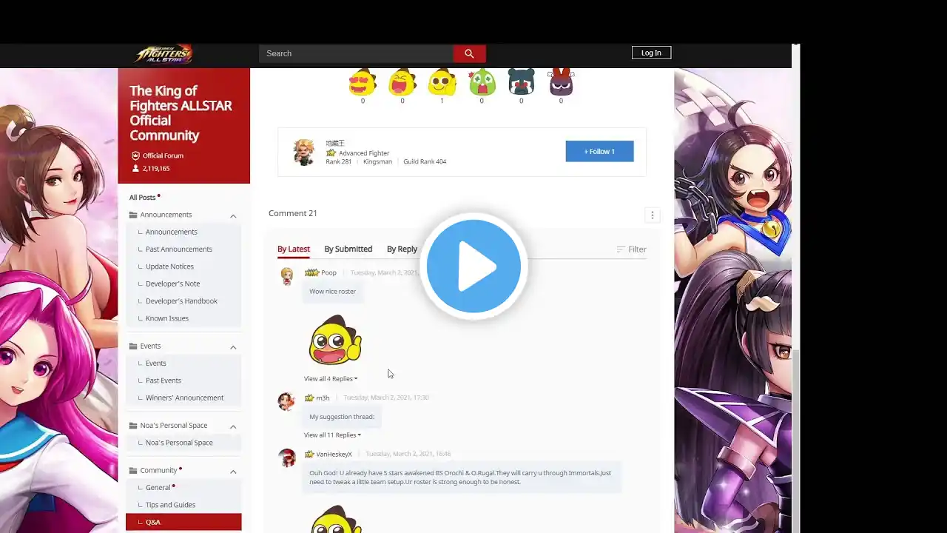Image resolution: width=947 pixels, height=533 pixels.
Task: Click the Community folder icon
Action: click(x=133, y=470)
